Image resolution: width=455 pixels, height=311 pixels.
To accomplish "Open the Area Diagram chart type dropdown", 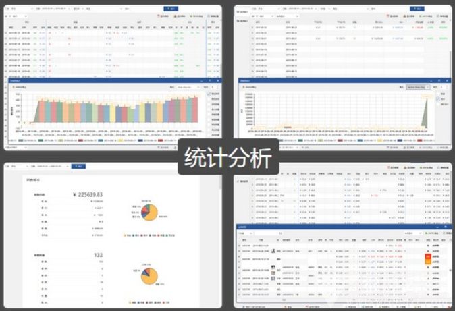I will 188,87.
